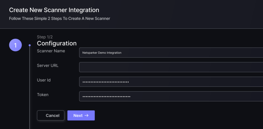
Task: Click the Configuration section heading
Action: pyautogui.click(x=57, y=43)
